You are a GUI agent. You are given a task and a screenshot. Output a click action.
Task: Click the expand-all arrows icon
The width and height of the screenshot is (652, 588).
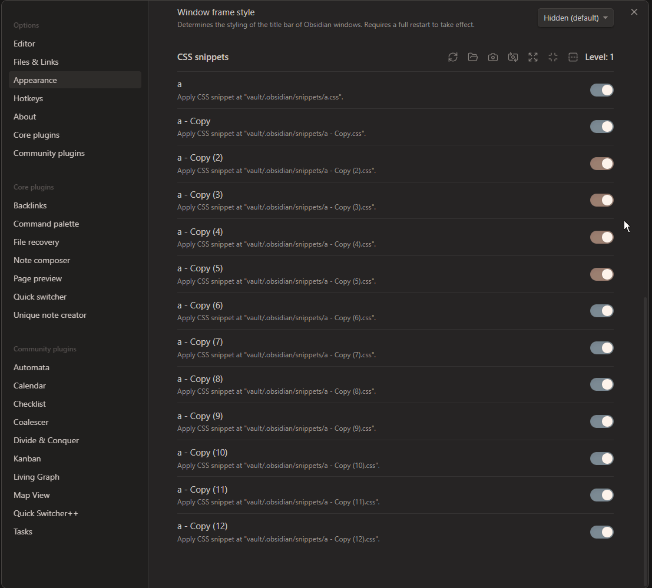pyautogui.click(x=533, y=57)
